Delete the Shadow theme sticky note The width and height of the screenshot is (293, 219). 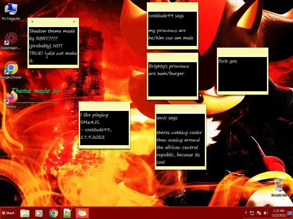74,22
